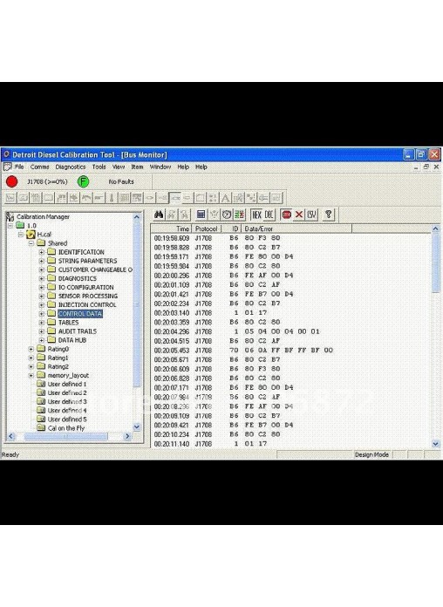The width and height of the screenshot is (443, 607).
Task: Open the Window menu
Action: [x=160, y=167]
